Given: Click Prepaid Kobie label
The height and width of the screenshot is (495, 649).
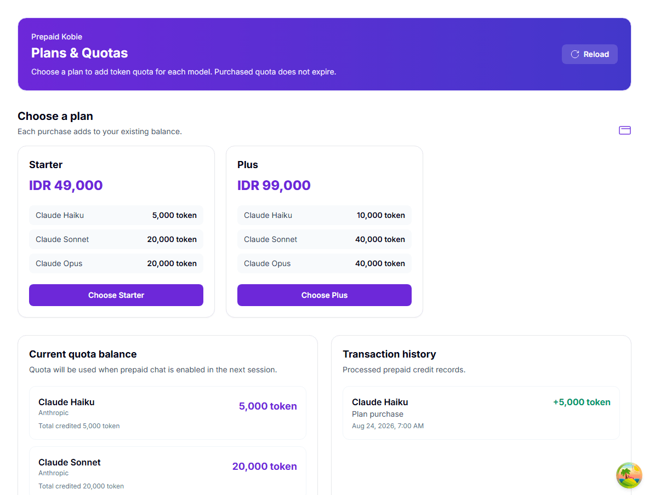Looking at the screenshot, I should [56, 37].
